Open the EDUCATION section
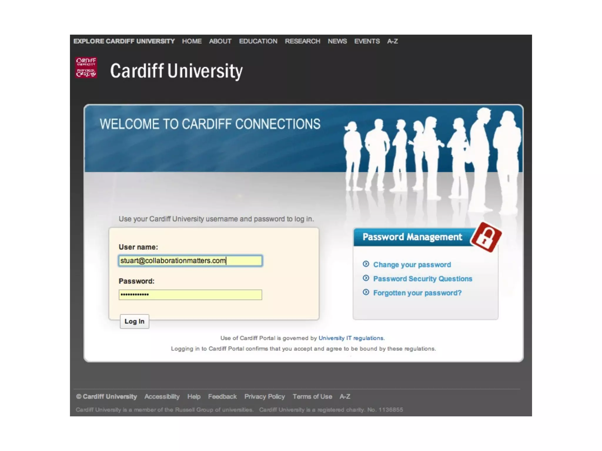Viewport: 602px width, 451px height. click(x=258, y=41)
